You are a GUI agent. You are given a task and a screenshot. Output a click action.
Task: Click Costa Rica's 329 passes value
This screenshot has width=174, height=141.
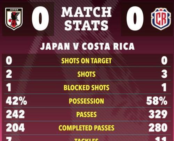coord(158,114)
